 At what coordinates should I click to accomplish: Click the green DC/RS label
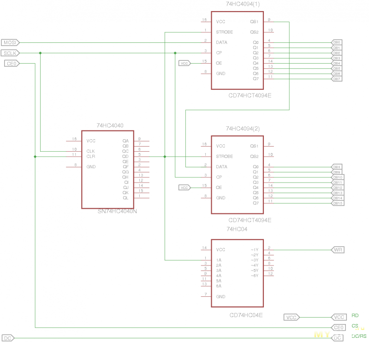pyautogui.click(x=359, y=336)
